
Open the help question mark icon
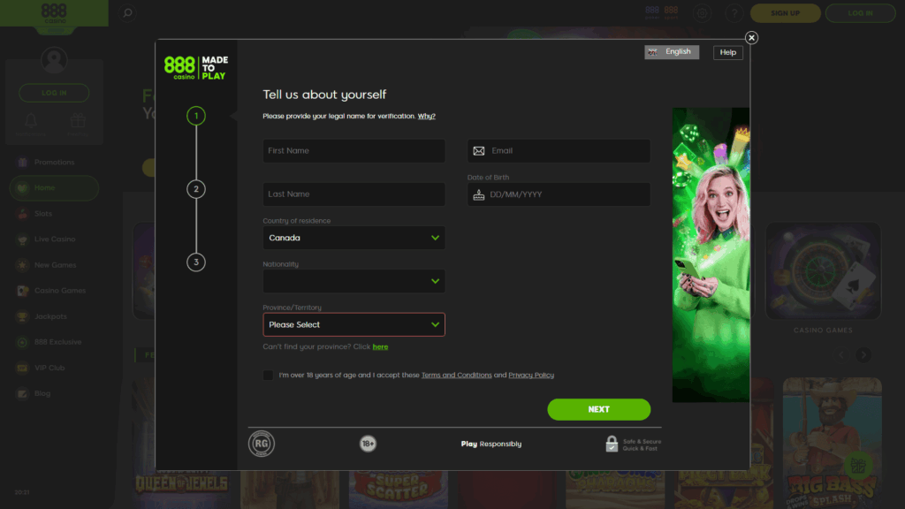click(734, 12)
